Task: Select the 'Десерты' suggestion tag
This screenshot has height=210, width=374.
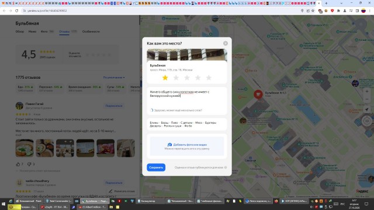Action: click(x=155, y=126)
